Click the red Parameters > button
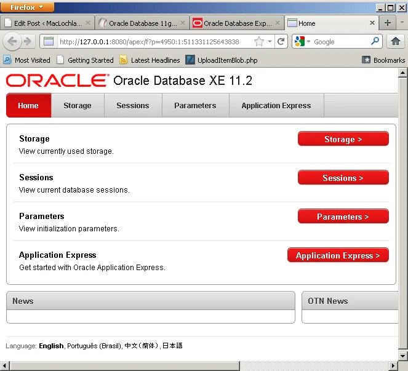This screenshot has width=408, height=371. click(x=343, y=217)
